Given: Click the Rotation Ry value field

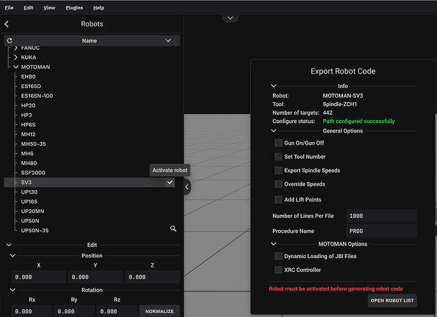Looking at the screenshot, I should [74, 311].
